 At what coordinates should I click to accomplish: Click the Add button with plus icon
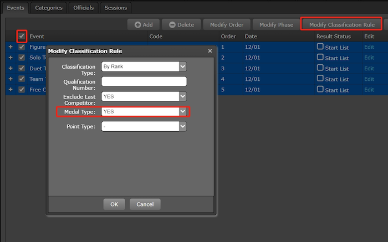point(144,25)
